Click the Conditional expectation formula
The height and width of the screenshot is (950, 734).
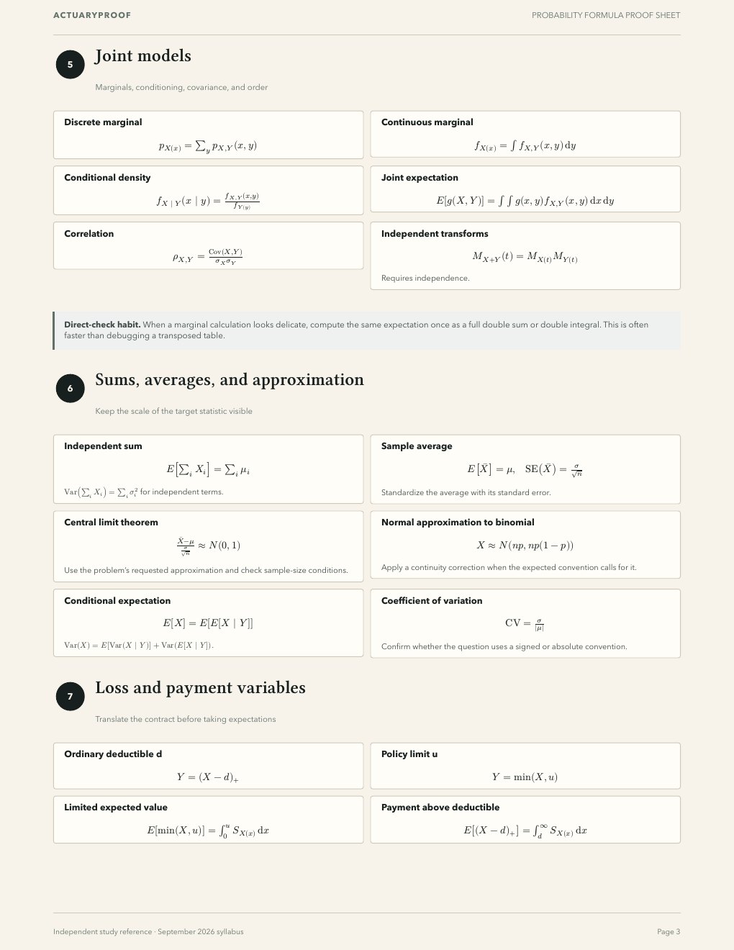[208, 623]
